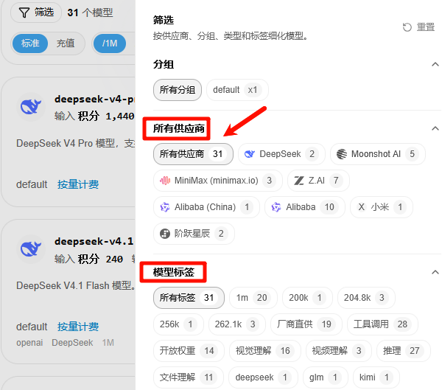Click the deepseek-v4-p model title
442x390 pixels.
[x=95, y=100]
